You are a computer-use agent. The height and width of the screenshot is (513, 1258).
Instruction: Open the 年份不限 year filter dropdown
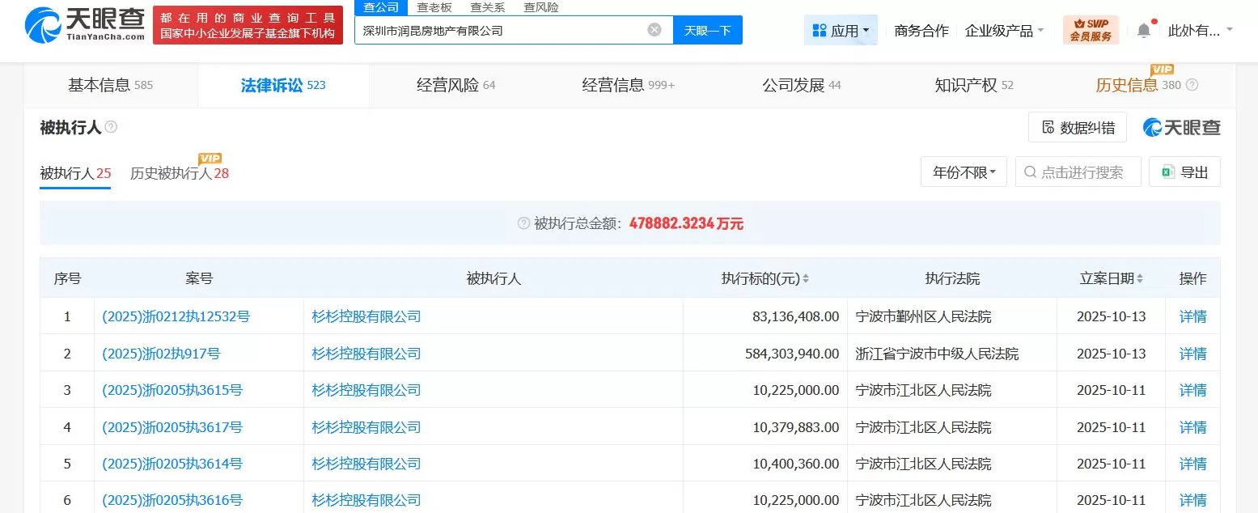pos(963,172)
